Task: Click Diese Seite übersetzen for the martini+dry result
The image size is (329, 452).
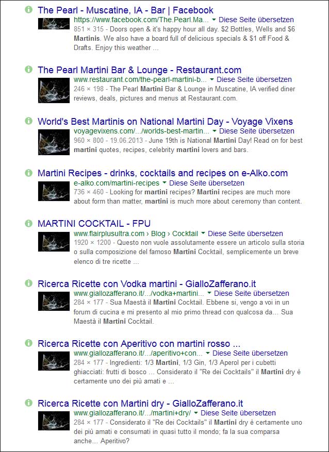Action: click(x=238, y=413)
